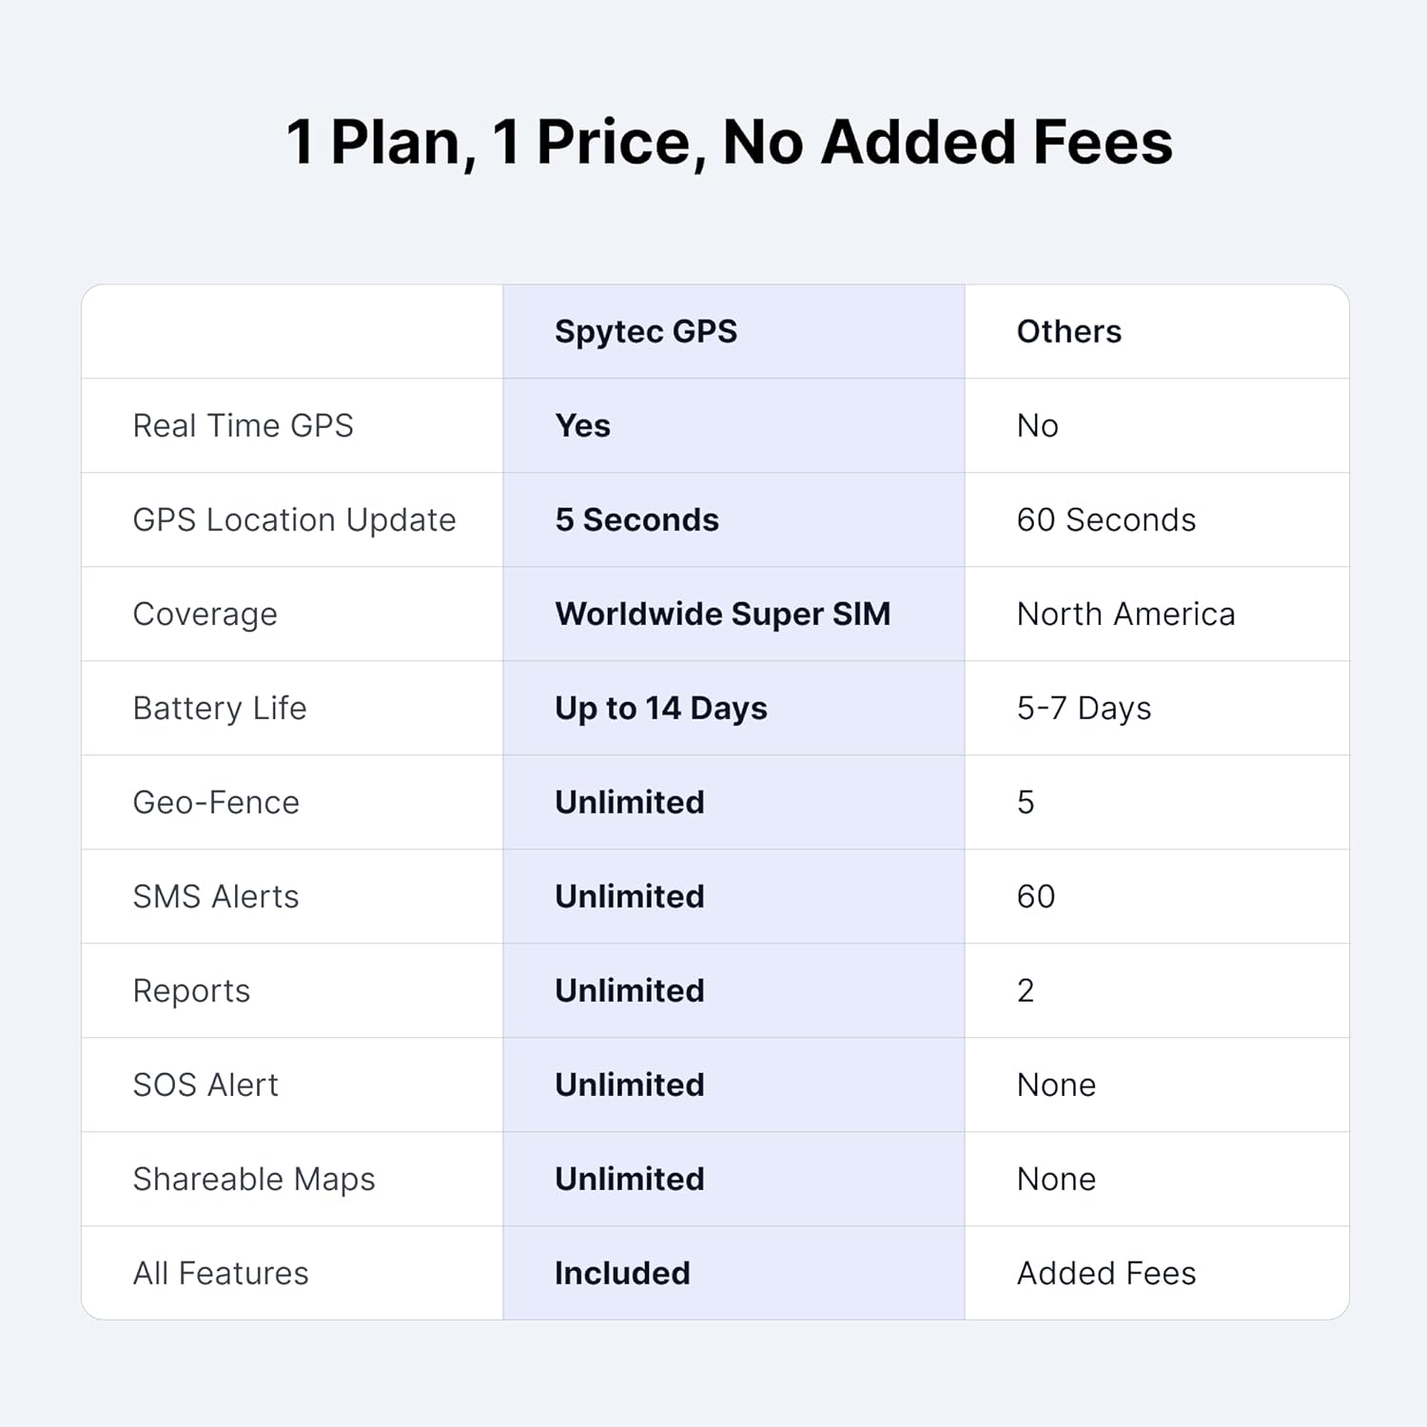Click the "5 Seconds" value cell

(636, 519)
